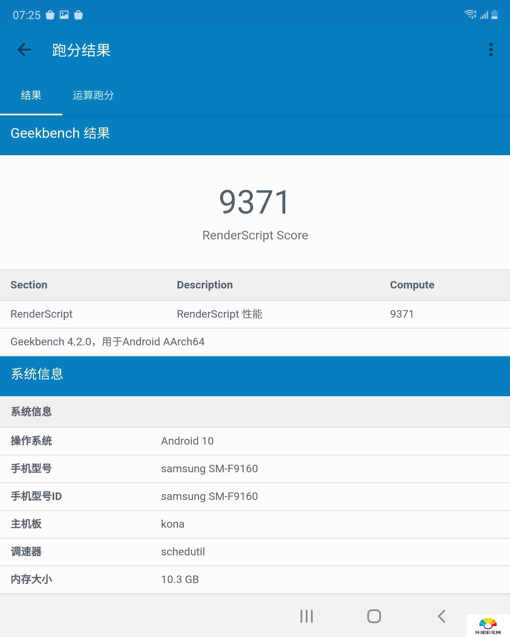The width and height of the screenshot is (510, 637).
Task: Tap the 9371 value in Compute column
Action: (x=402, y=314)
